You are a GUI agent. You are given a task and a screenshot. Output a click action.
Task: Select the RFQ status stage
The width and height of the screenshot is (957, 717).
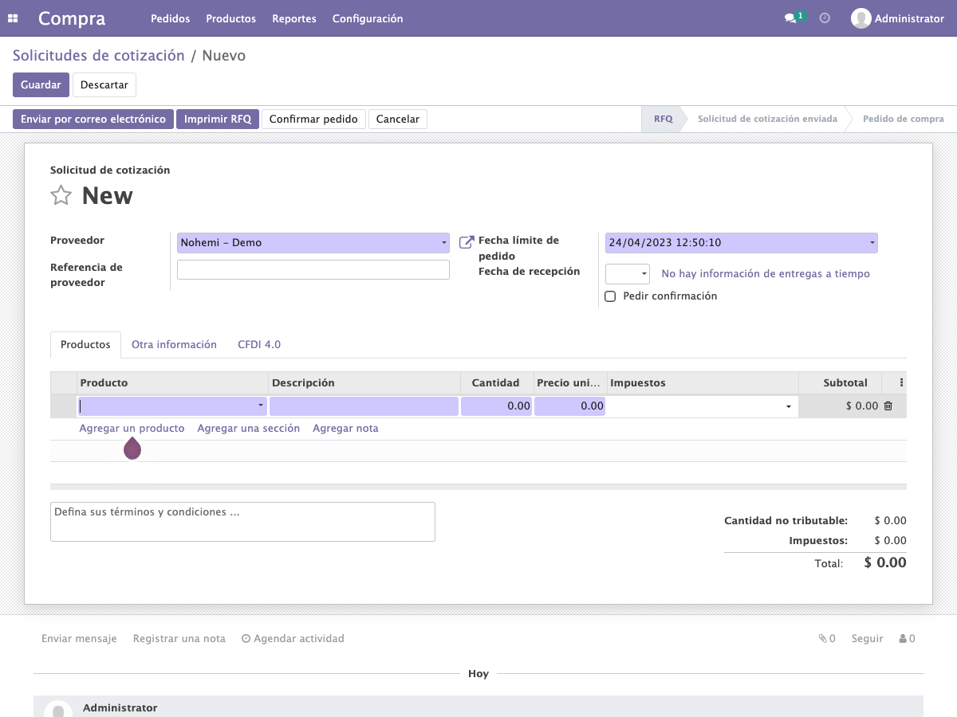tap(663, 119)
